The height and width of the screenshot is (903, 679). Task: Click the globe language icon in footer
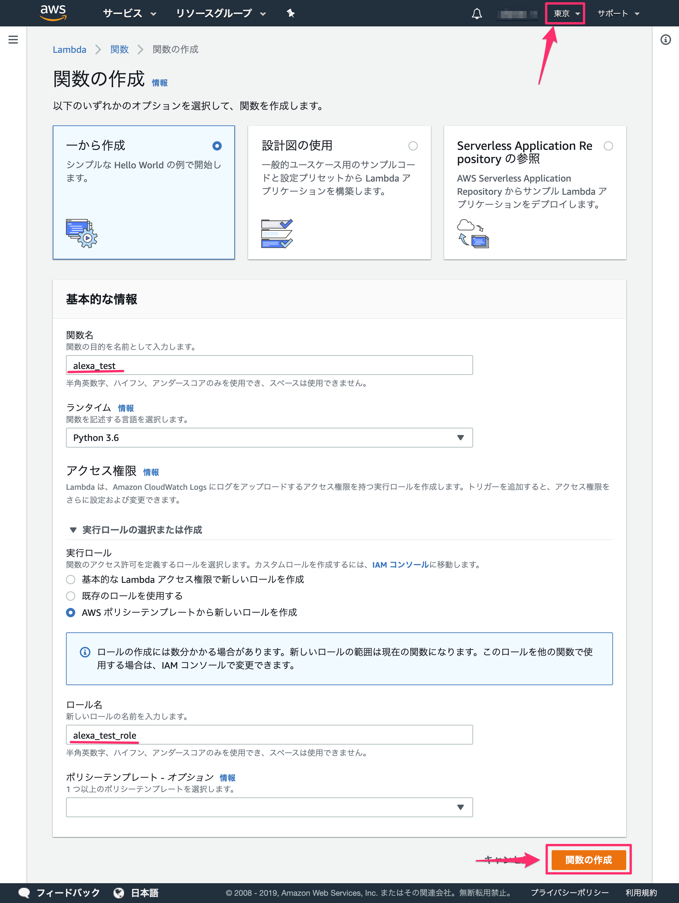(x=119, y=893)
